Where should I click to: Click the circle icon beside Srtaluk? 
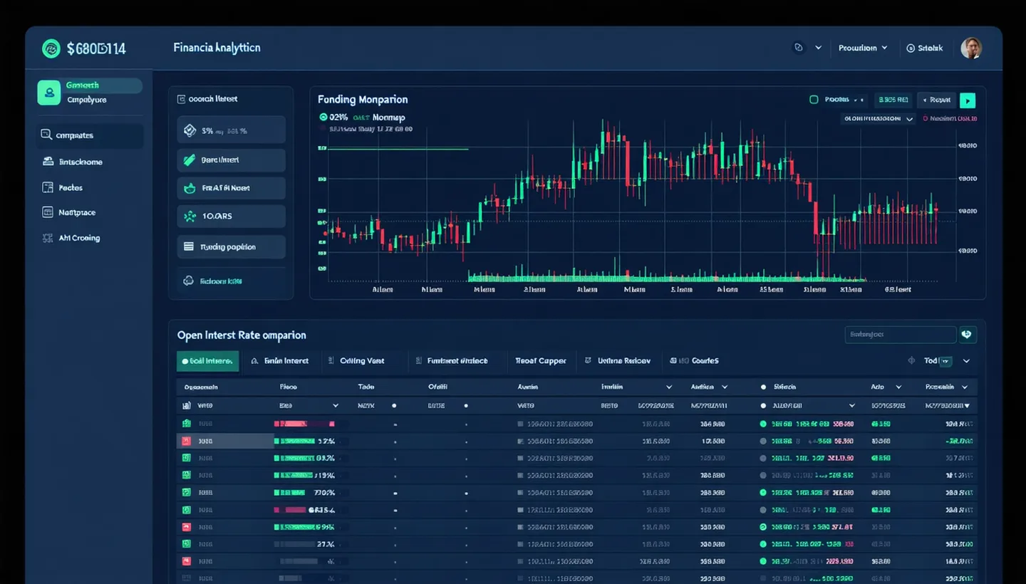tap(911, 48)
